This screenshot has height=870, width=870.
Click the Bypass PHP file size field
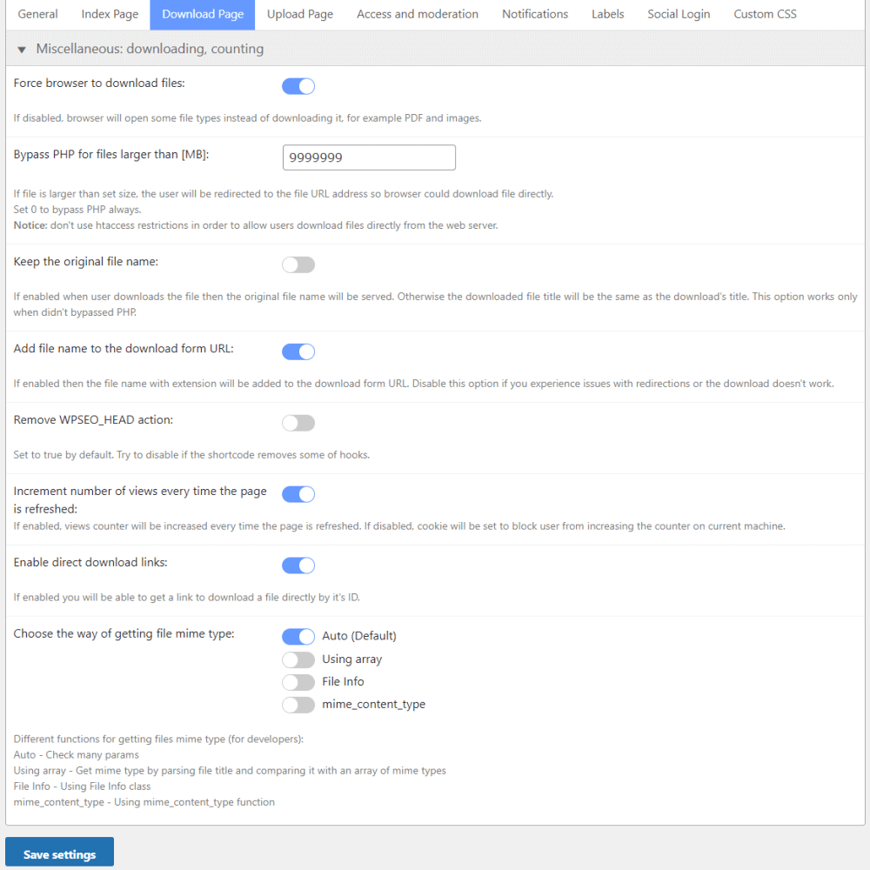pos(369,157)
